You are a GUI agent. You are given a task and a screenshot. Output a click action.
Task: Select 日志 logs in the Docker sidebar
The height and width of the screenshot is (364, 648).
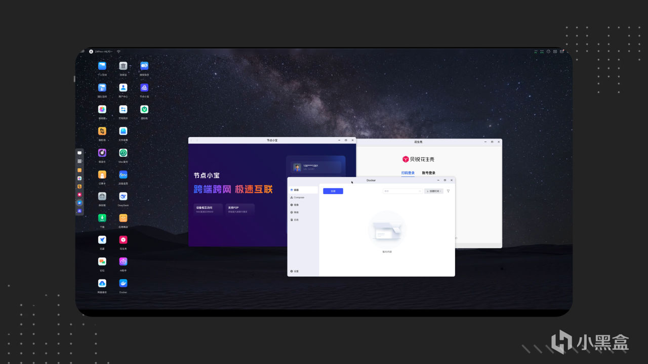point(304,220)
